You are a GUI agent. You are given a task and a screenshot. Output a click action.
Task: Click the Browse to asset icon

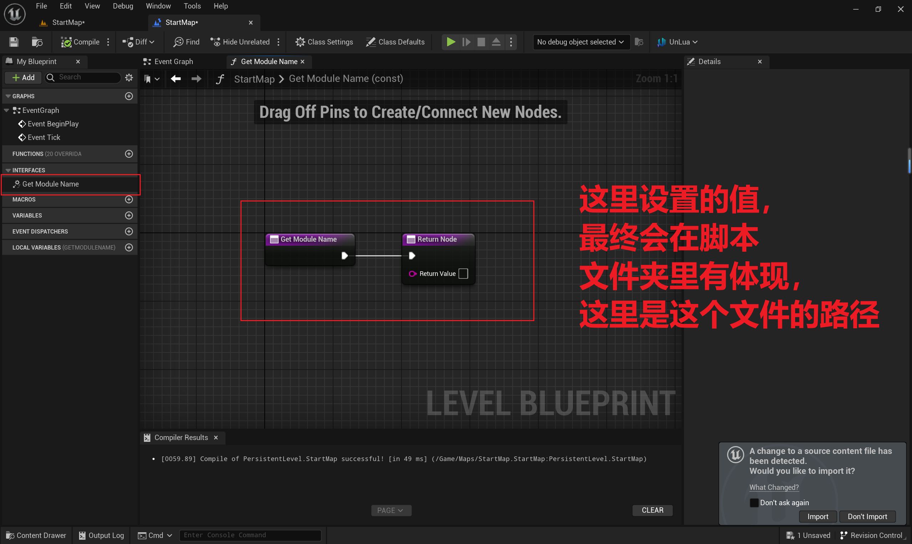coord(37,42)
